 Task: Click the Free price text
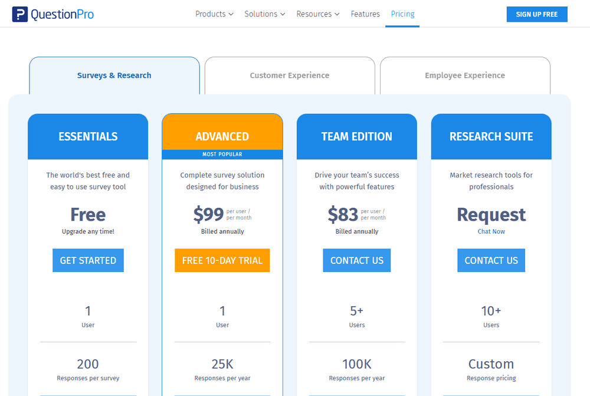[88, 215]
